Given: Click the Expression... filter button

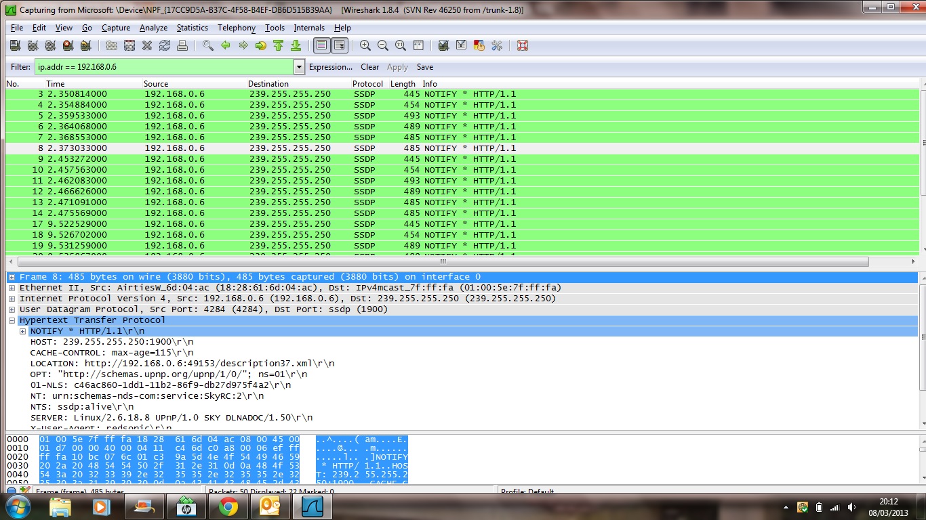Looking at the screenshot, I should pos(331,67).
